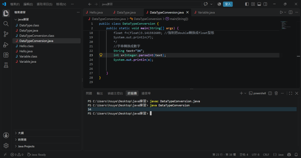
Task: Open editor More Actions ellipsis
Action: (x=297, y=12)
